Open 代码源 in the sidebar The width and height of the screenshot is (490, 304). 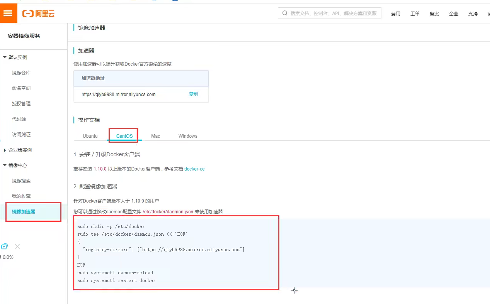pyautogui.click(x=19, y=119)
